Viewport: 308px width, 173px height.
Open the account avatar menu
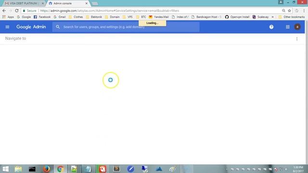click(x=297, y=27)
